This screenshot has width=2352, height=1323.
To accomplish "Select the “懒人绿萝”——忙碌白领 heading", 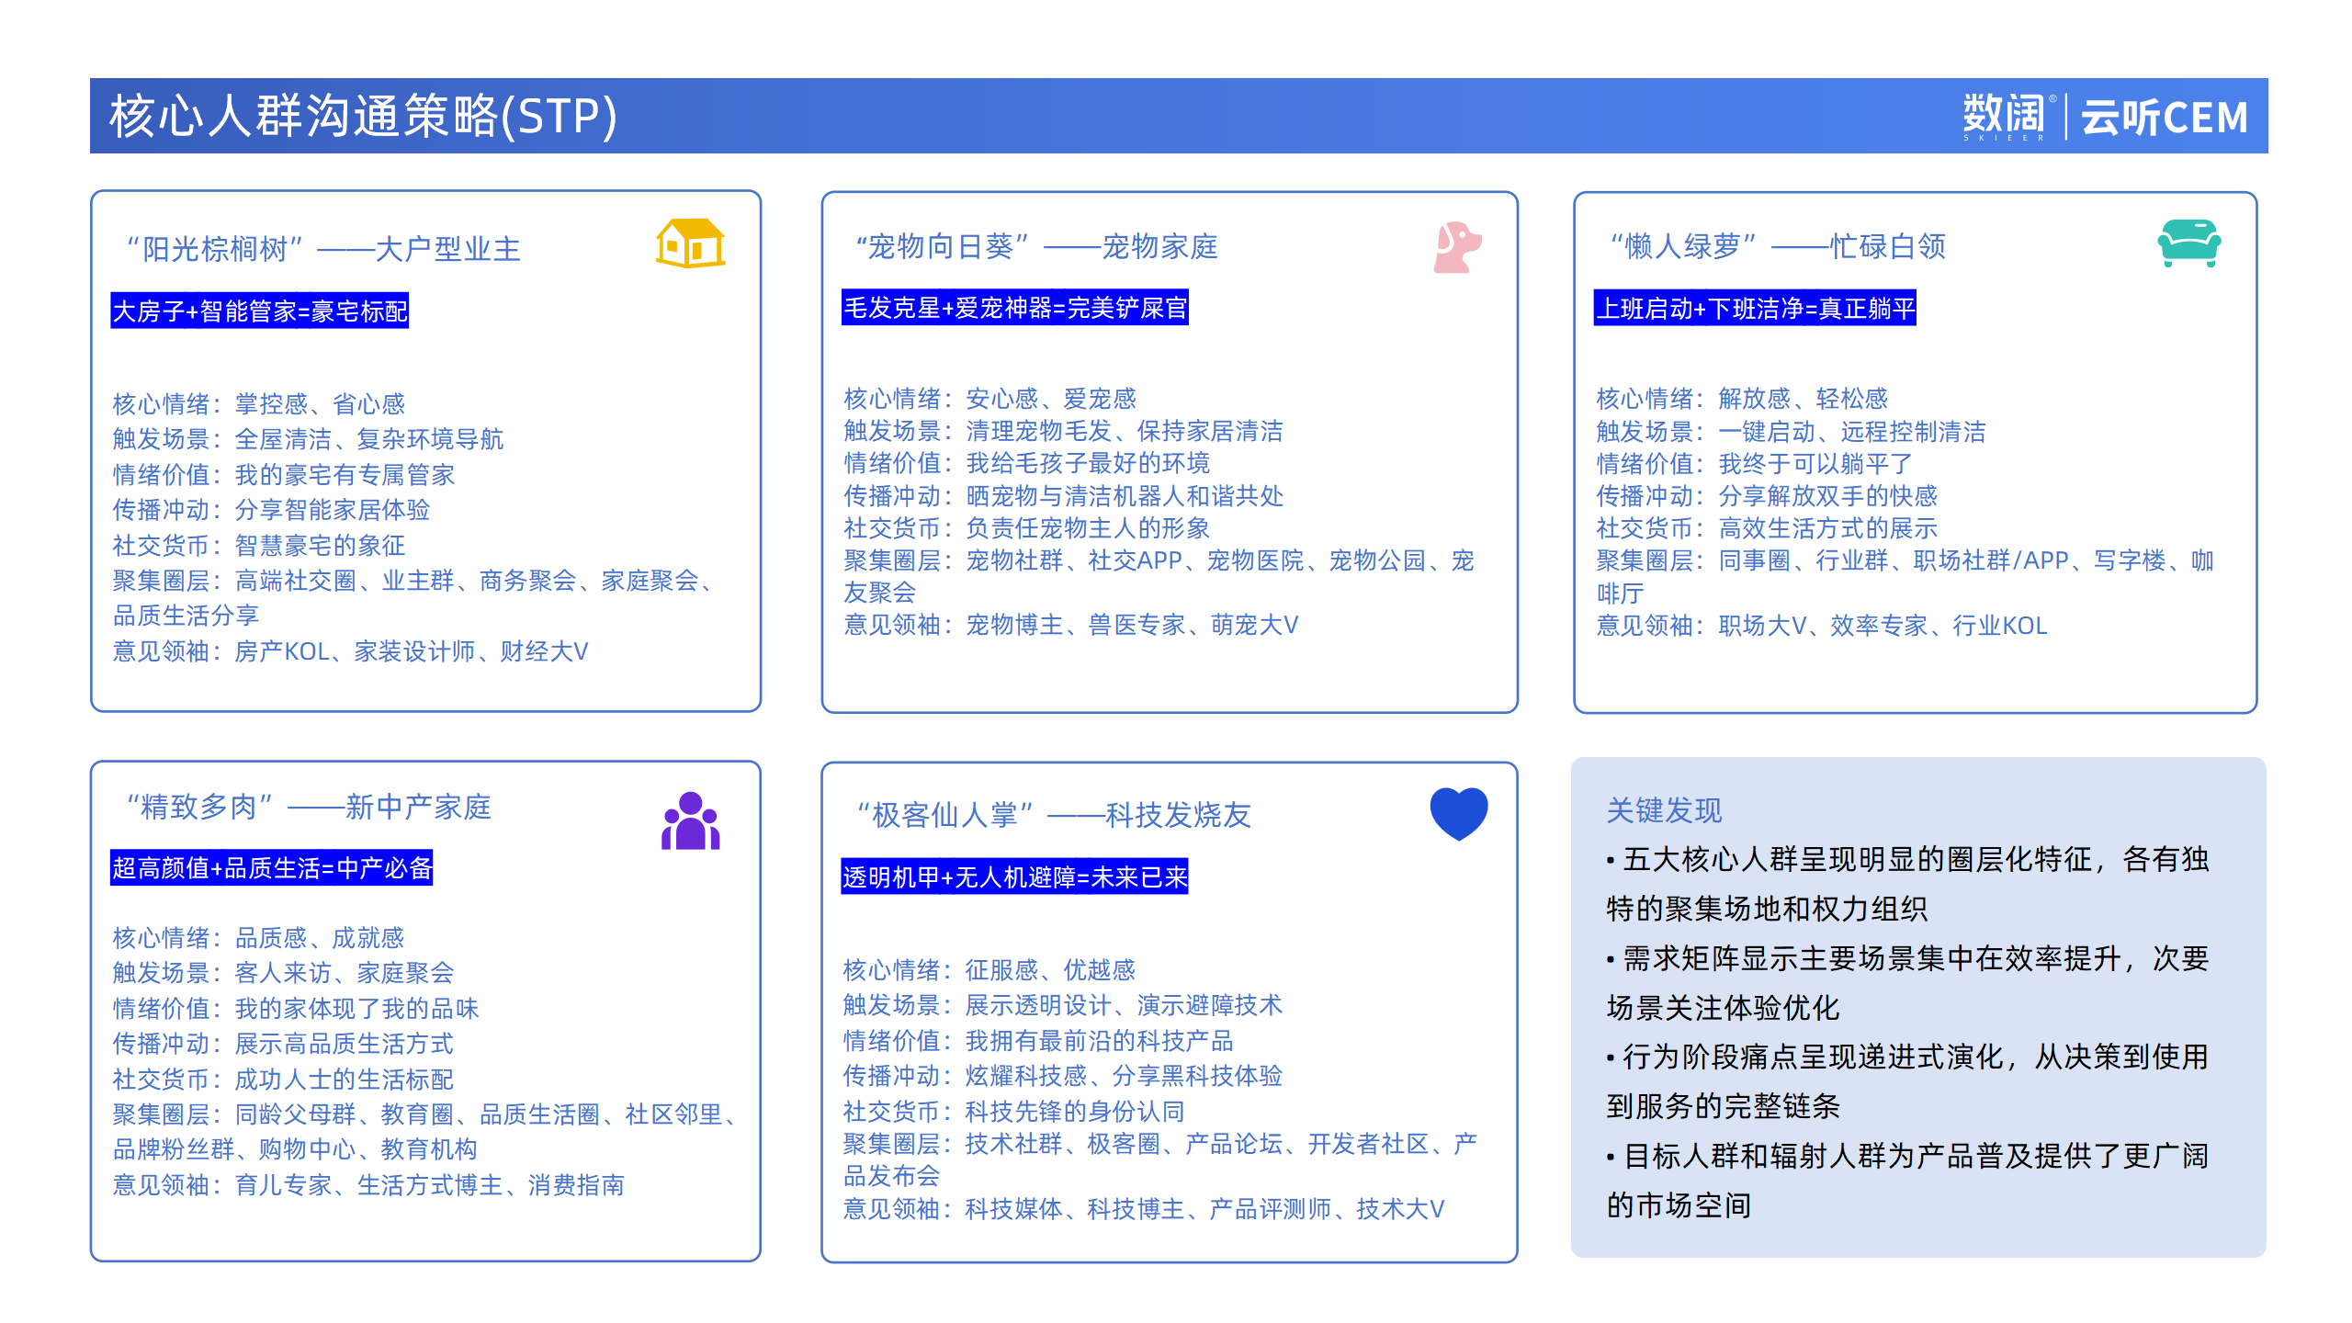I will tap(1778, 246).
